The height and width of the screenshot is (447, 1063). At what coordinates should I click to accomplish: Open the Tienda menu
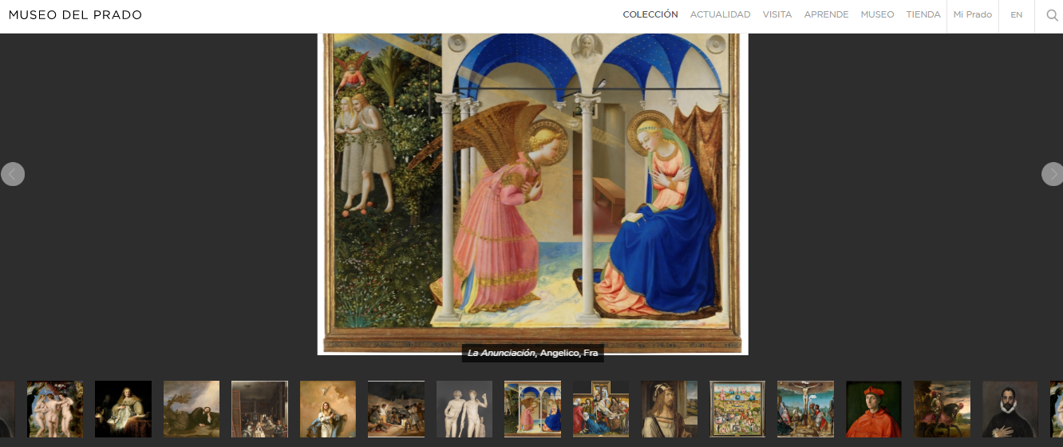923,14
